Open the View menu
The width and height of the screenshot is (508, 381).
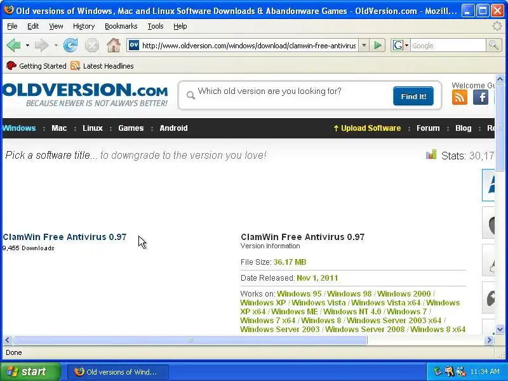pos(56,26)
